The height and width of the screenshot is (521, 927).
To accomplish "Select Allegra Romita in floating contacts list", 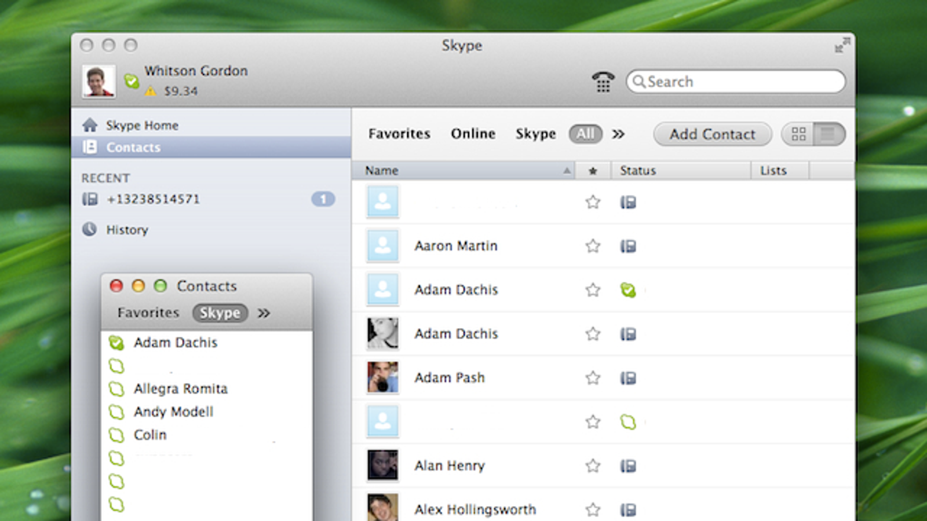I will [181, 389].
